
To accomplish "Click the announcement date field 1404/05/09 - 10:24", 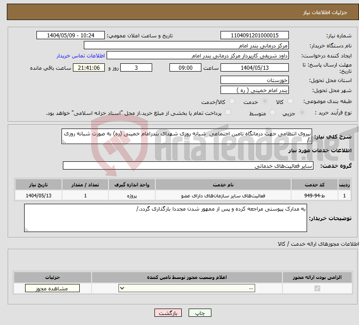I will coord(71,35).
